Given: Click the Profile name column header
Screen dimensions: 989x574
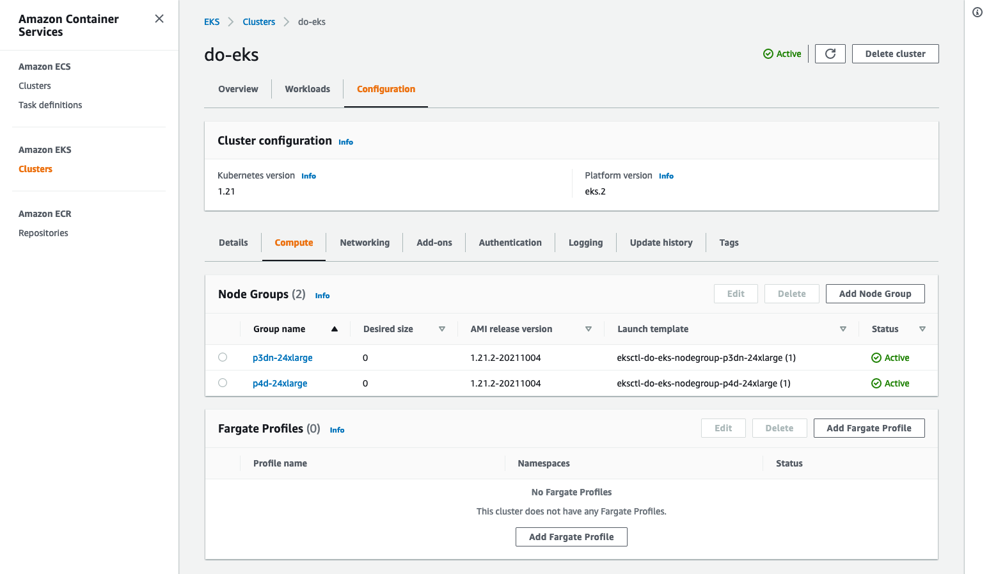Looking at the screenshot, I should coord(280,463).
